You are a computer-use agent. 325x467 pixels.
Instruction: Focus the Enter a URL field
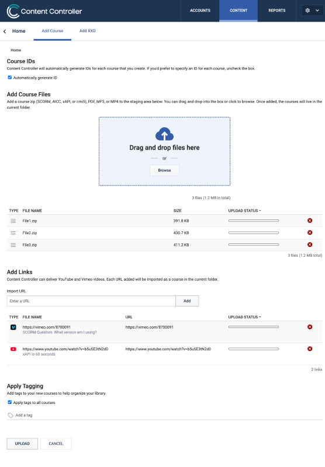tap(91, 301)
